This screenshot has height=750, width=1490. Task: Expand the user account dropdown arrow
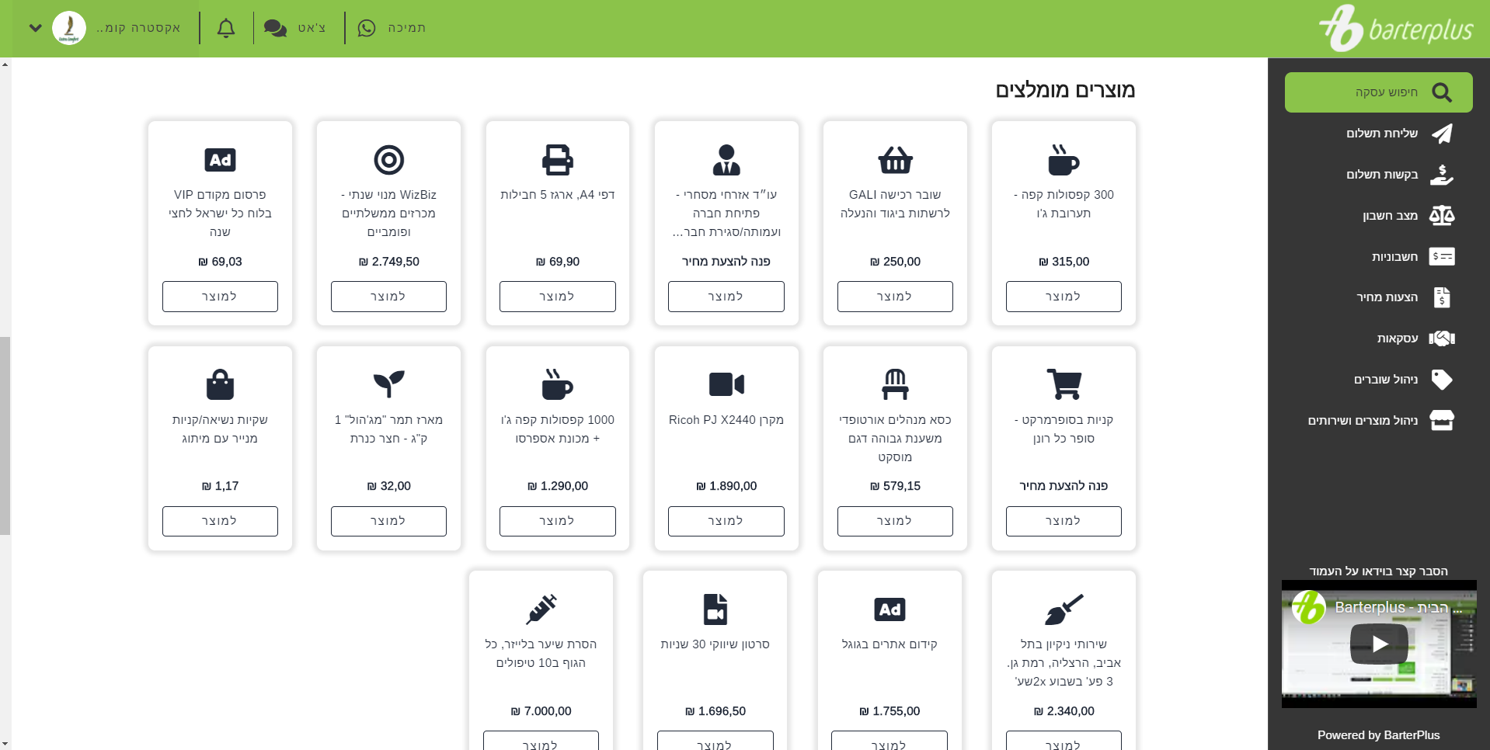(35, 29)
